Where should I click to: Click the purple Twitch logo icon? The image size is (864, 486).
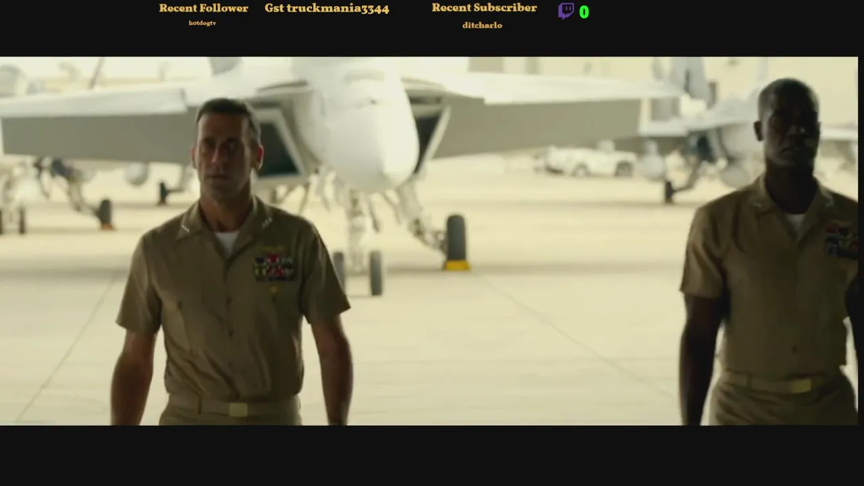tap(566, 11)
